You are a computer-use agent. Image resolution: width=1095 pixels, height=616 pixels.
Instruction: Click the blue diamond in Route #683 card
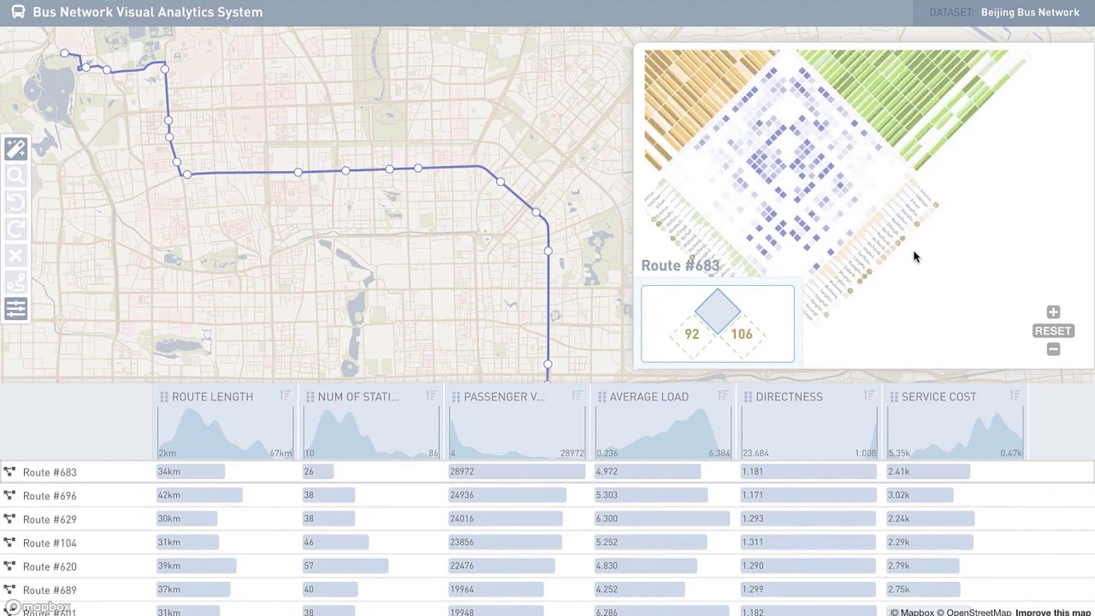tap(717, 311)
